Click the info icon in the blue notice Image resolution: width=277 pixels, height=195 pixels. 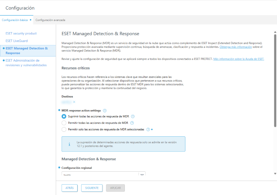[x=69, y=144]
